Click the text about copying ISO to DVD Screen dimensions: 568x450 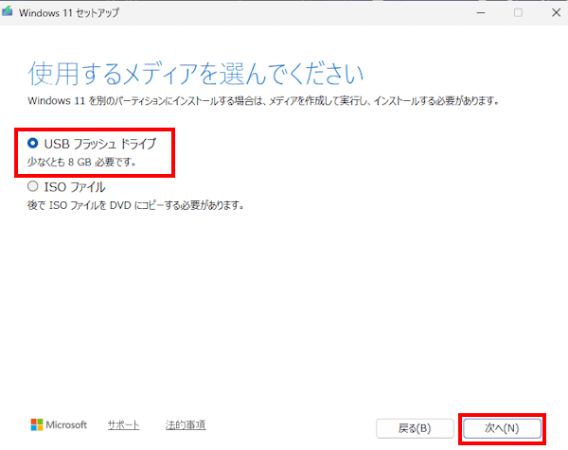(135, 205)
